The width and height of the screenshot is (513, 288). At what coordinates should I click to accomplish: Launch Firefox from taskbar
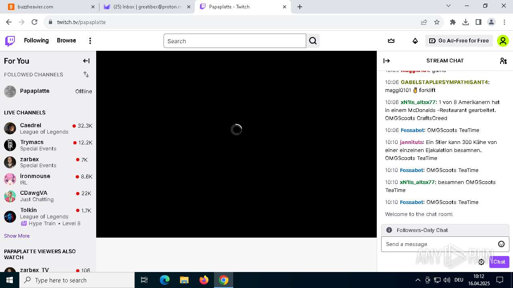click(204, 280)
